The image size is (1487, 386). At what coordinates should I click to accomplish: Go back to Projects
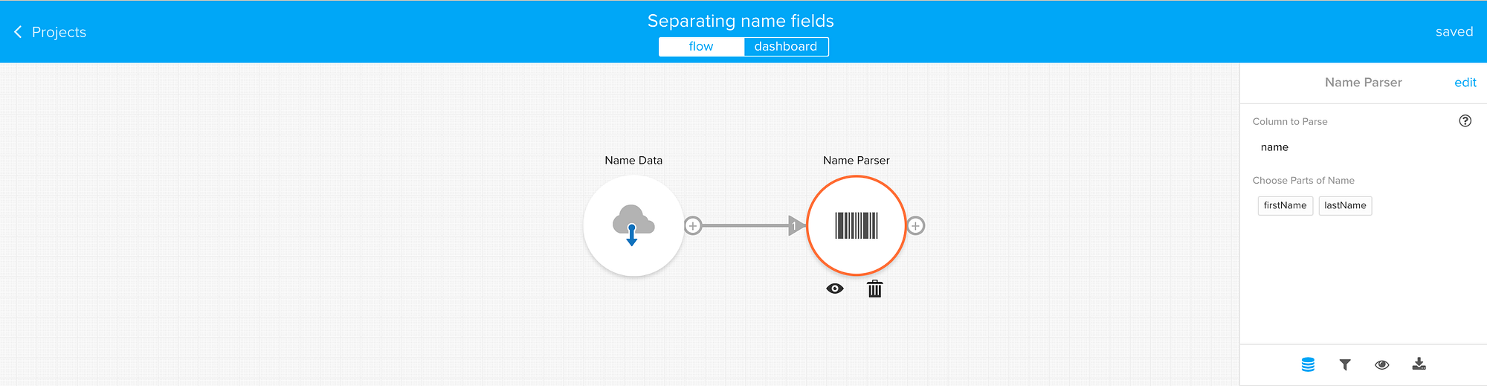coord(59,32)
